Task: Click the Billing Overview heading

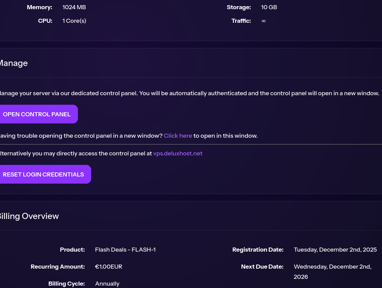Action: [x=29, y=216]
